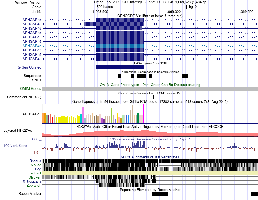
Task: Click the Scale label
Action: 37,7
